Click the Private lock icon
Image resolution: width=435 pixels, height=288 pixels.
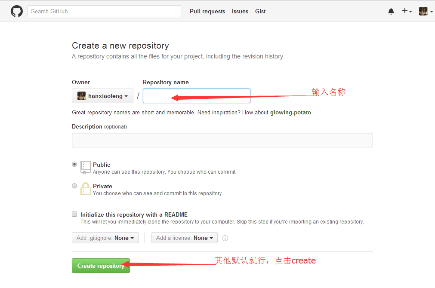point(86,189)
